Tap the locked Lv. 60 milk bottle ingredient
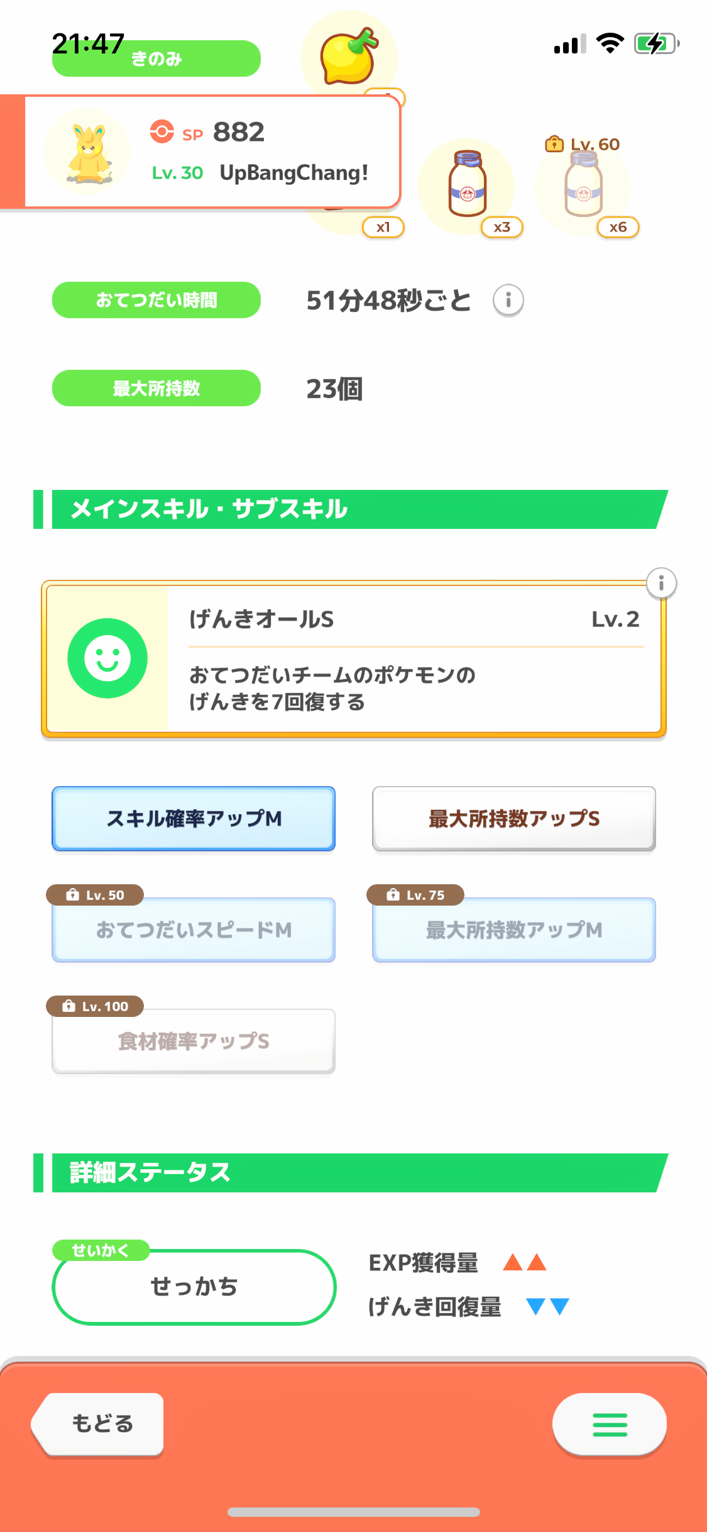 tap(583, 187)
